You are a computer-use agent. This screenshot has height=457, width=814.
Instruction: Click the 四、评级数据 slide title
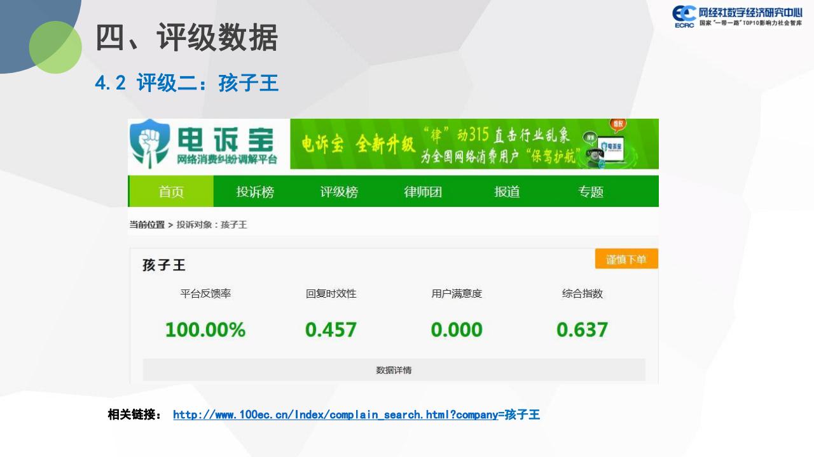pyautogui.click(x=187, y=37)
